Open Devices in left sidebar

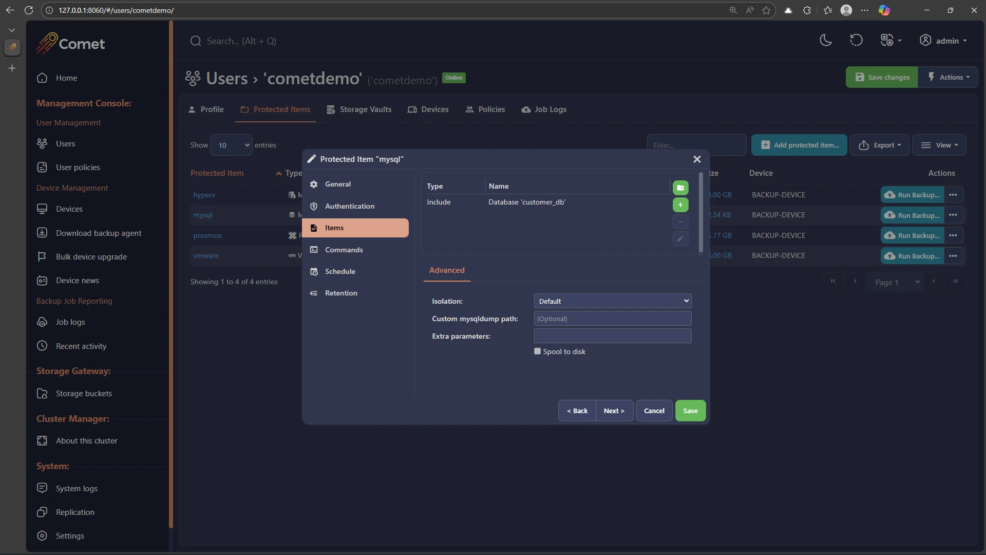69,209
